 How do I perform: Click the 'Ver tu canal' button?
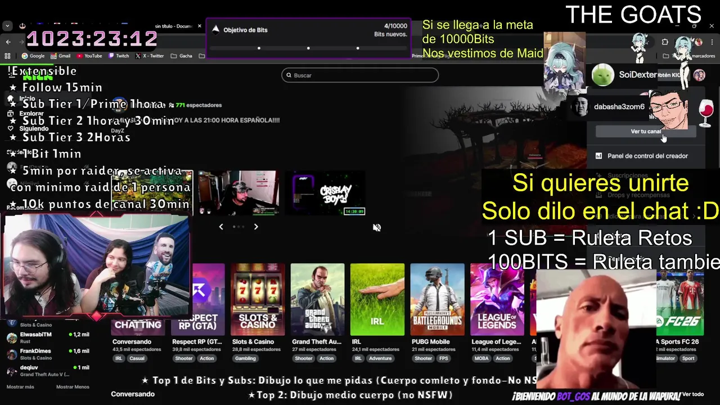coord(646,132)
